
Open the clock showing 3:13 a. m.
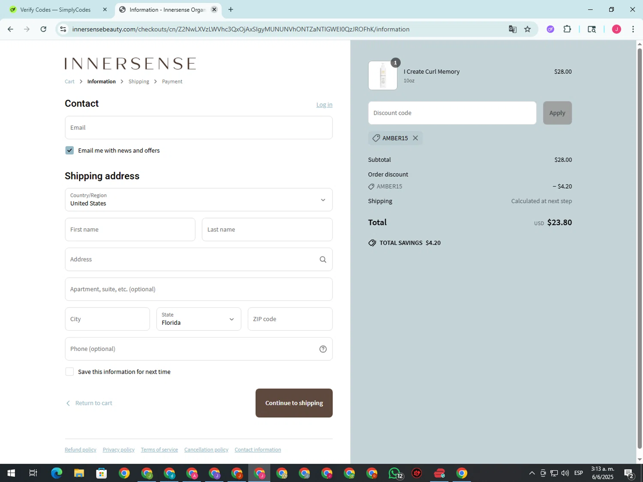pos(603,473)
